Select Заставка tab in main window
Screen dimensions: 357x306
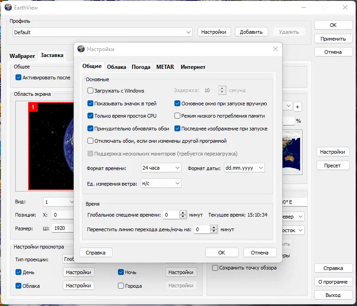click(52, 55)
